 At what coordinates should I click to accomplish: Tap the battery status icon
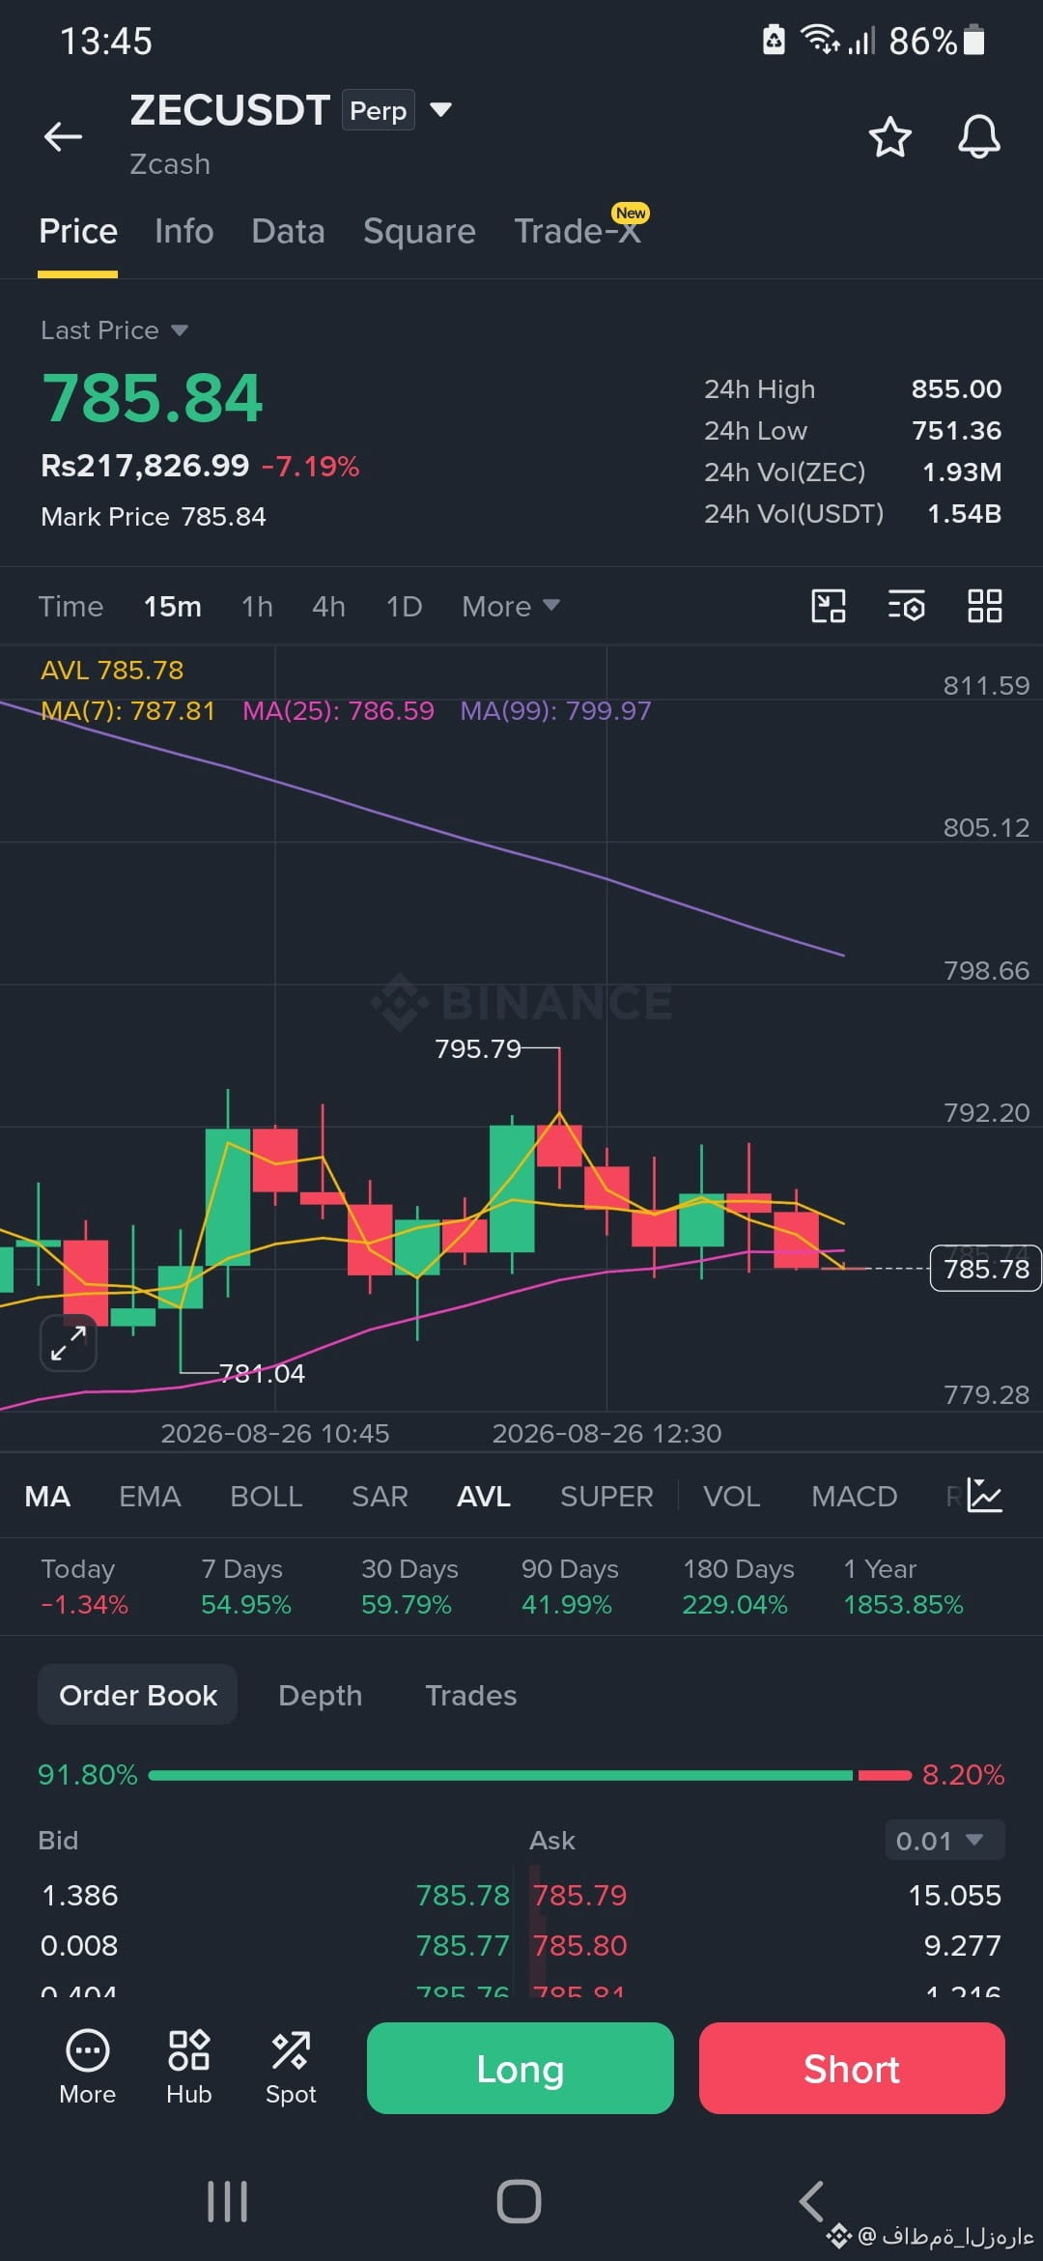(x=974, y=41)
